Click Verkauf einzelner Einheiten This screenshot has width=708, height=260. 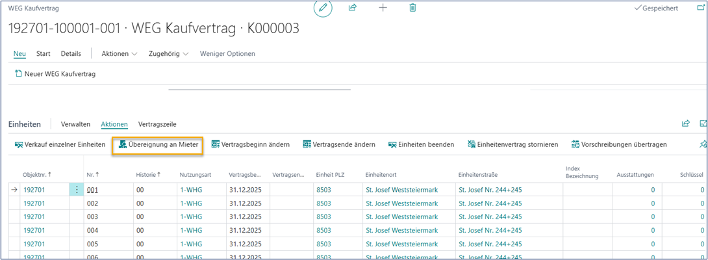(59, 144)
